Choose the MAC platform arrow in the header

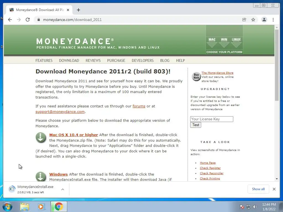(x=212, y=43)
